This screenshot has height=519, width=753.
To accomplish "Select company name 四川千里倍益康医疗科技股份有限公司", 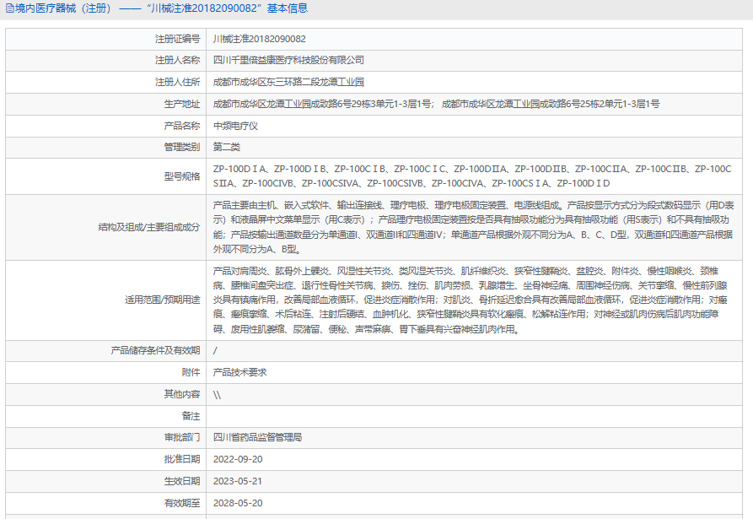I will click(x=288, y=60).
